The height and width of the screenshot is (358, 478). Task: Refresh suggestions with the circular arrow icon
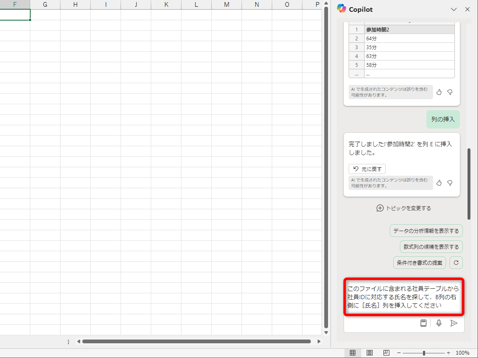coord(456,263)
